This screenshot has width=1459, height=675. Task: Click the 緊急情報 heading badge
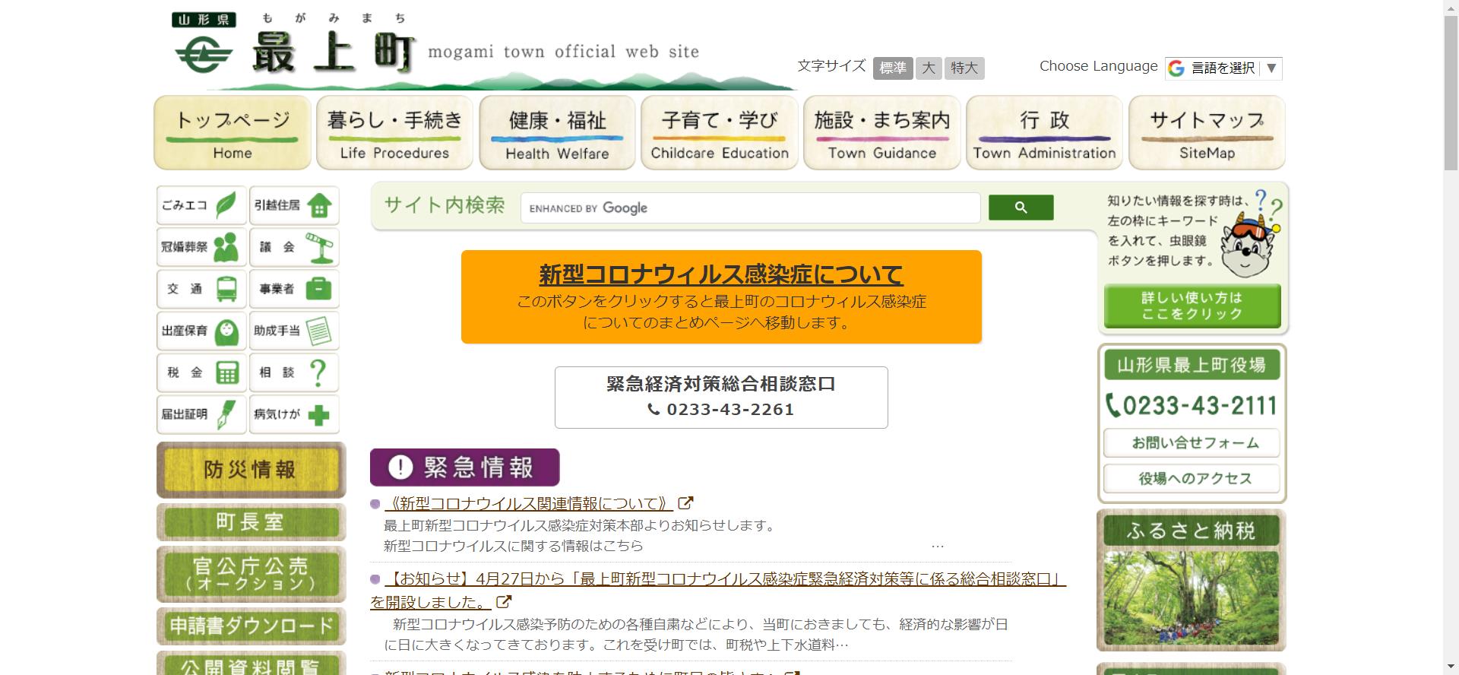click(464, 467)
